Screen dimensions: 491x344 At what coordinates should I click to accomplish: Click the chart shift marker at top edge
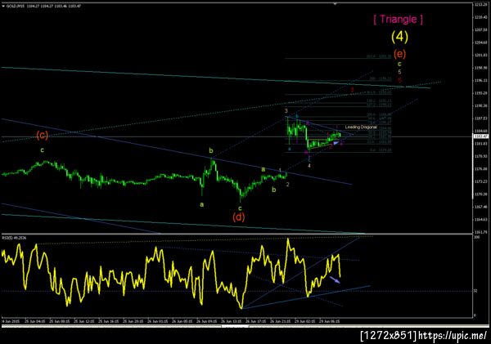click(x=335, y=4)
